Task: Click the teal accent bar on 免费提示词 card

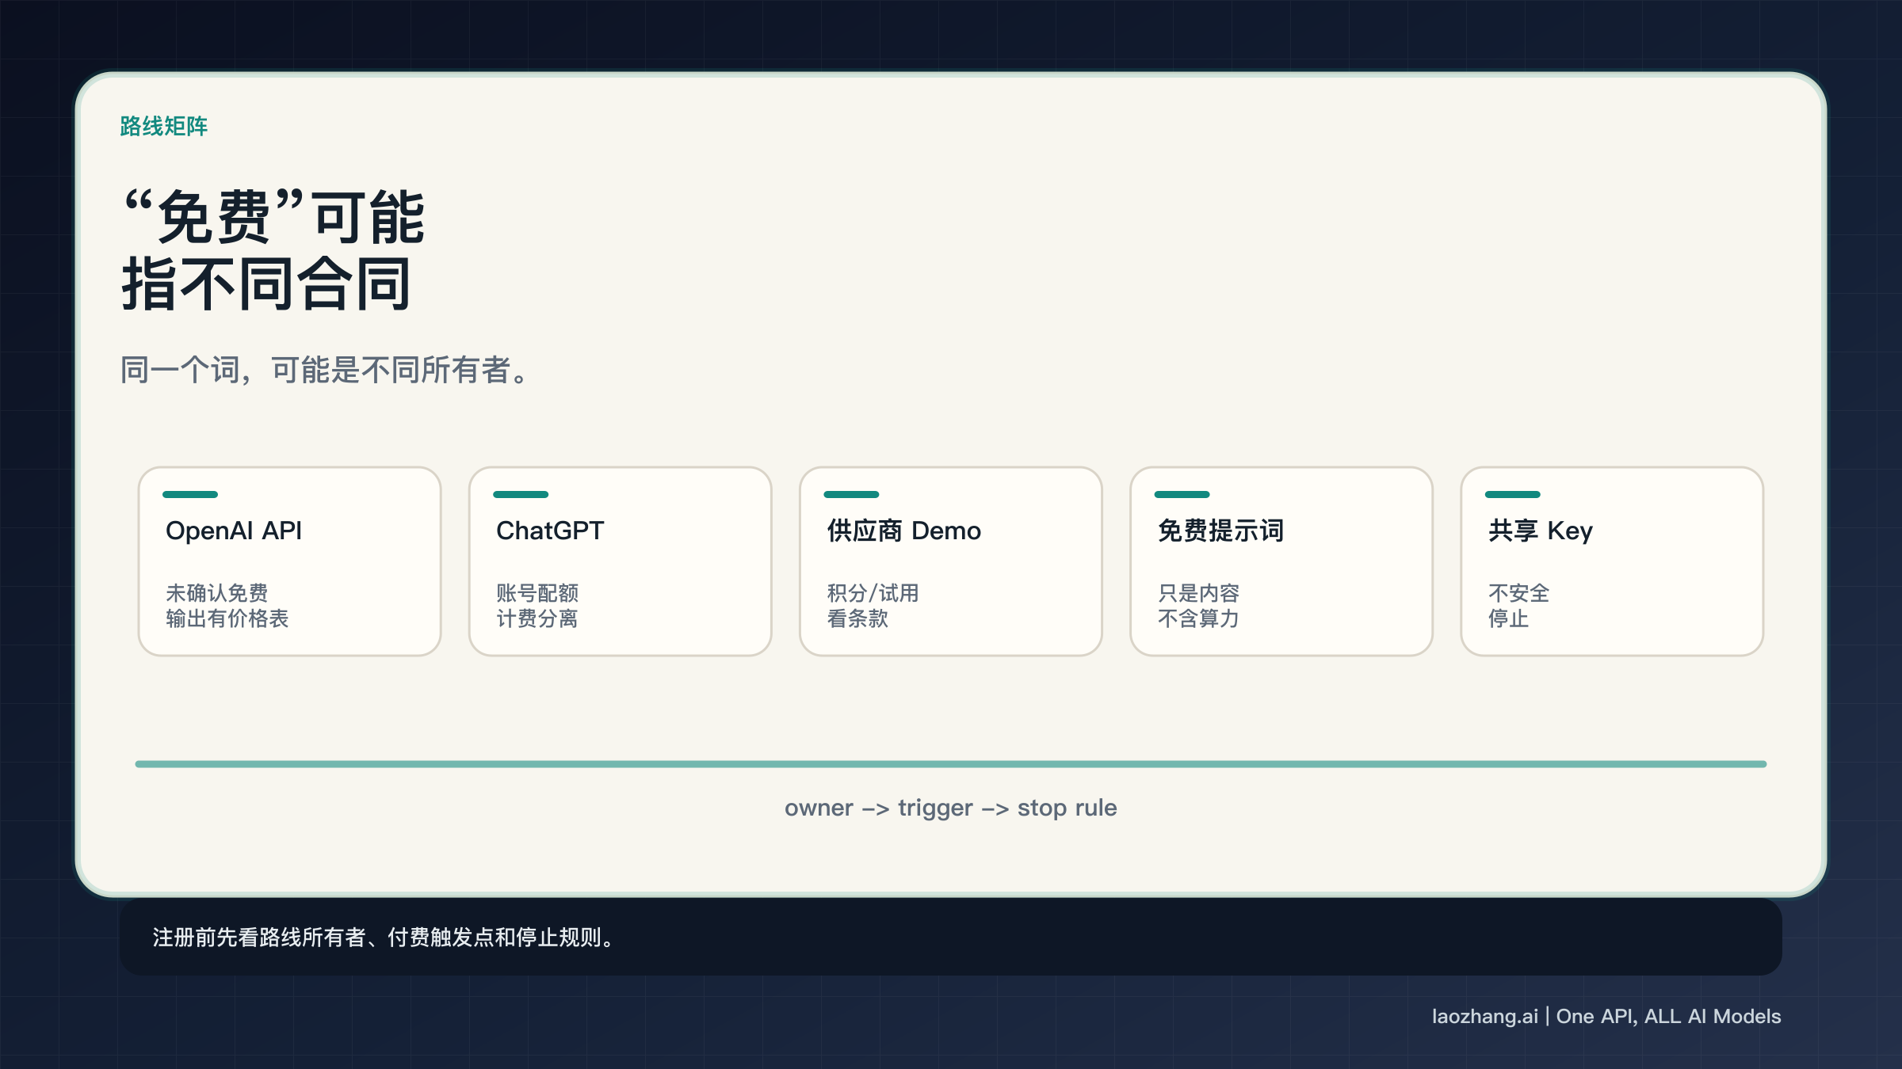Action: 1182,493
